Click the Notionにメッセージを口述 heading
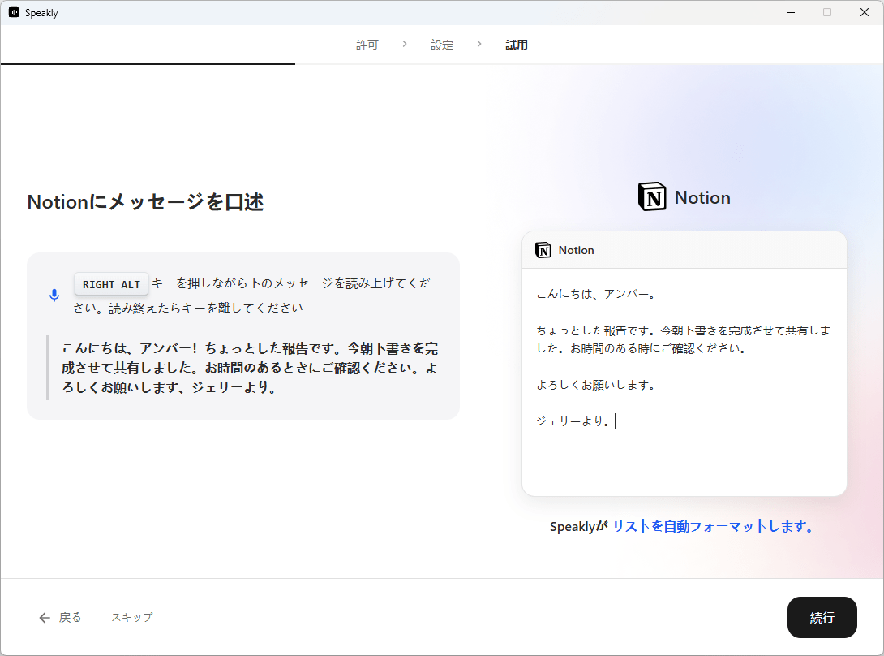The image size is (884, 656). [146, 202]
